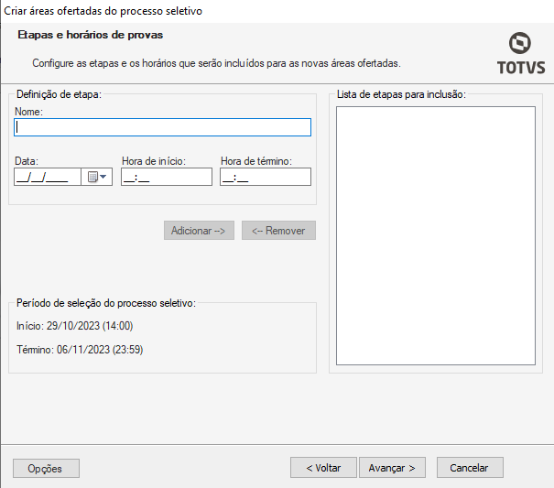Viewport: 554px width, 488px height.
Task: Select the Hora de término time field
Action: [265, 177]
